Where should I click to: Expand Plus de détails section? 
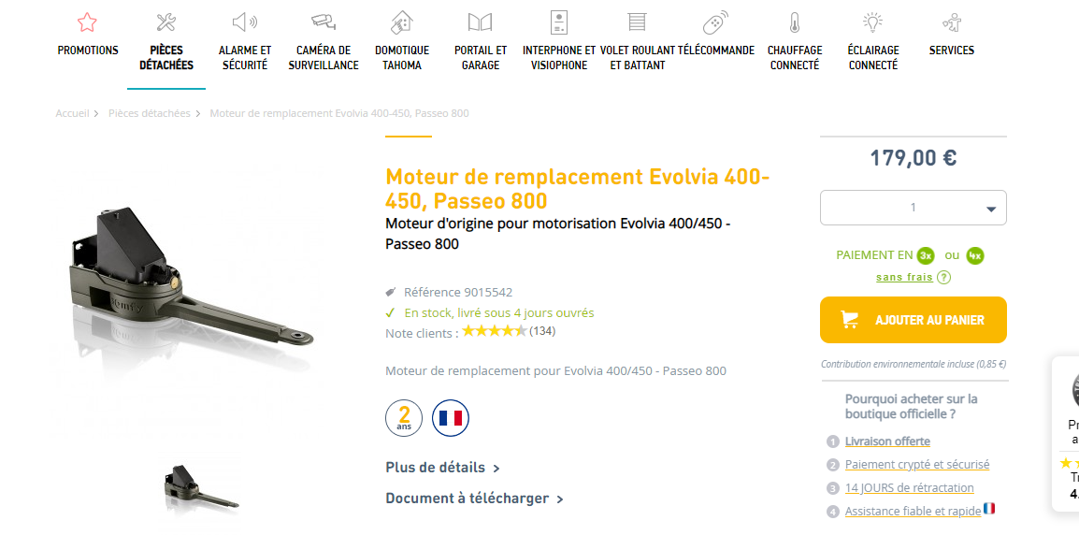(442, 468)
